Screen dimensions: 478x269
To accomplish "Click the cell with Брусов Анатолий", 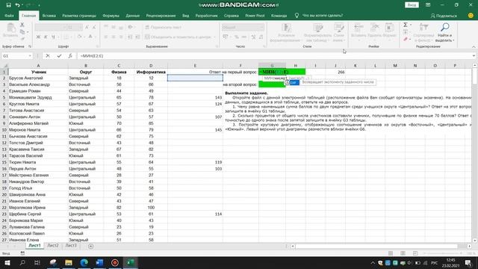I will tap(38, 78).
